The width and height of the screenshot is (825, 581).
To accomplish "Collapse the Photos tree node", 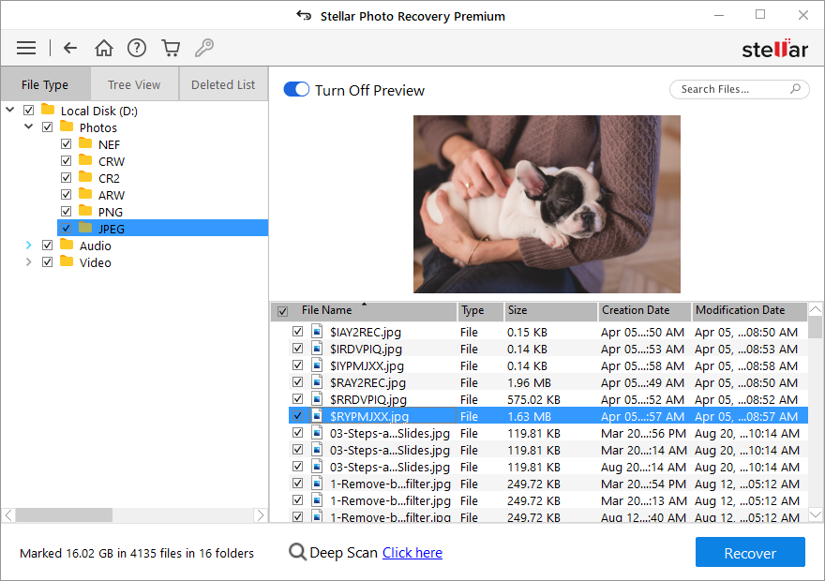I will tap(28, 127).
